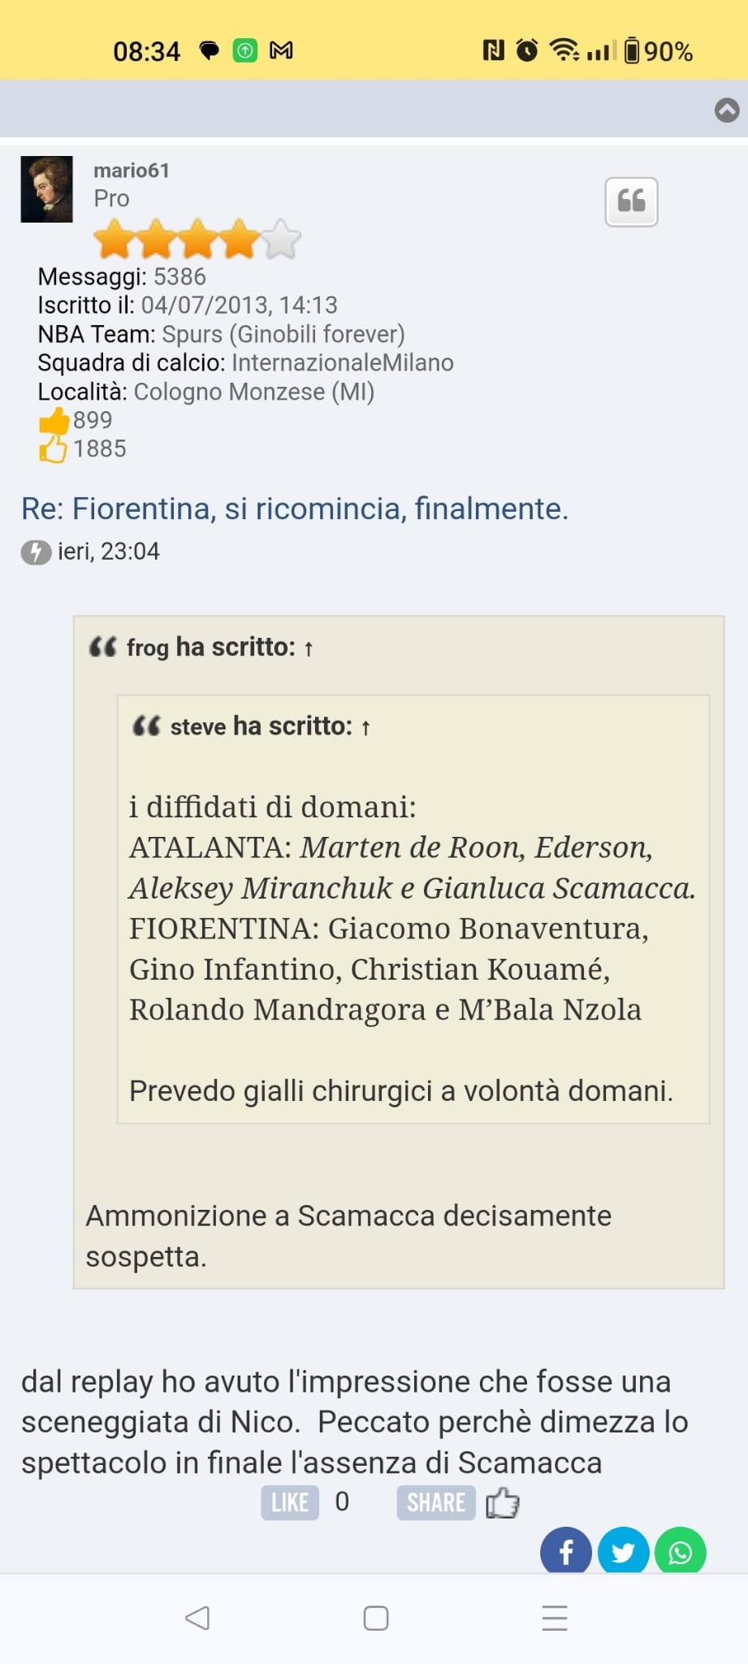Viewport: 748px width, 1664px height.
Task: Tap the scroll-to-top arrow icon
Action: (726, 110)
